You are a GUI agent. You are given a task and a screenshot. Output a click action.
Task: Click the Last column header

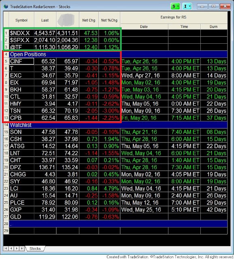45,20
